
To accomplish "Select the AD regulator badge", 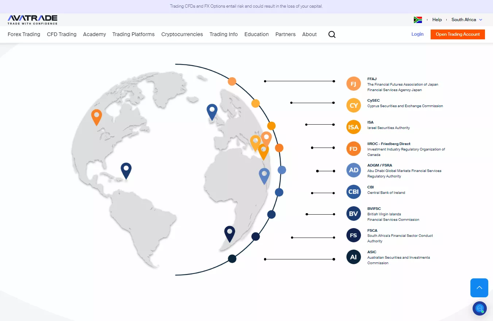I will (353, 170).
